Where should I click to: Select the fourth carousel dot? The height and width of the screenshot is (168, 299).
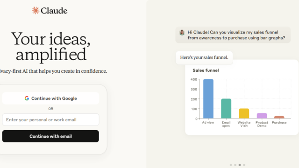(244, 165)
